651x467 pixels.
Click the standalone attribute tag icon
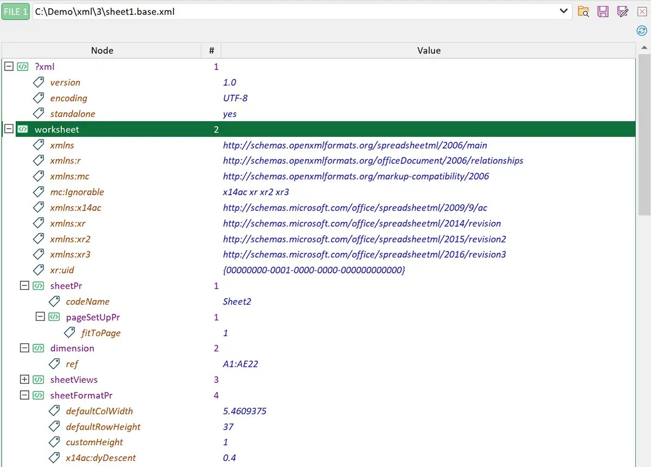click(38, 113)
